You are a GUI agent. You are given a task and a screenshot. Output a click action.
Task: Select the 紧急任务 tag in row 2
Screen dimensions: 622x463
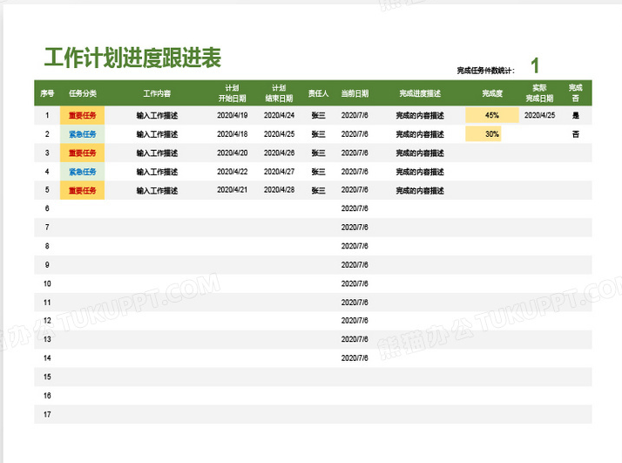[83, 134]
